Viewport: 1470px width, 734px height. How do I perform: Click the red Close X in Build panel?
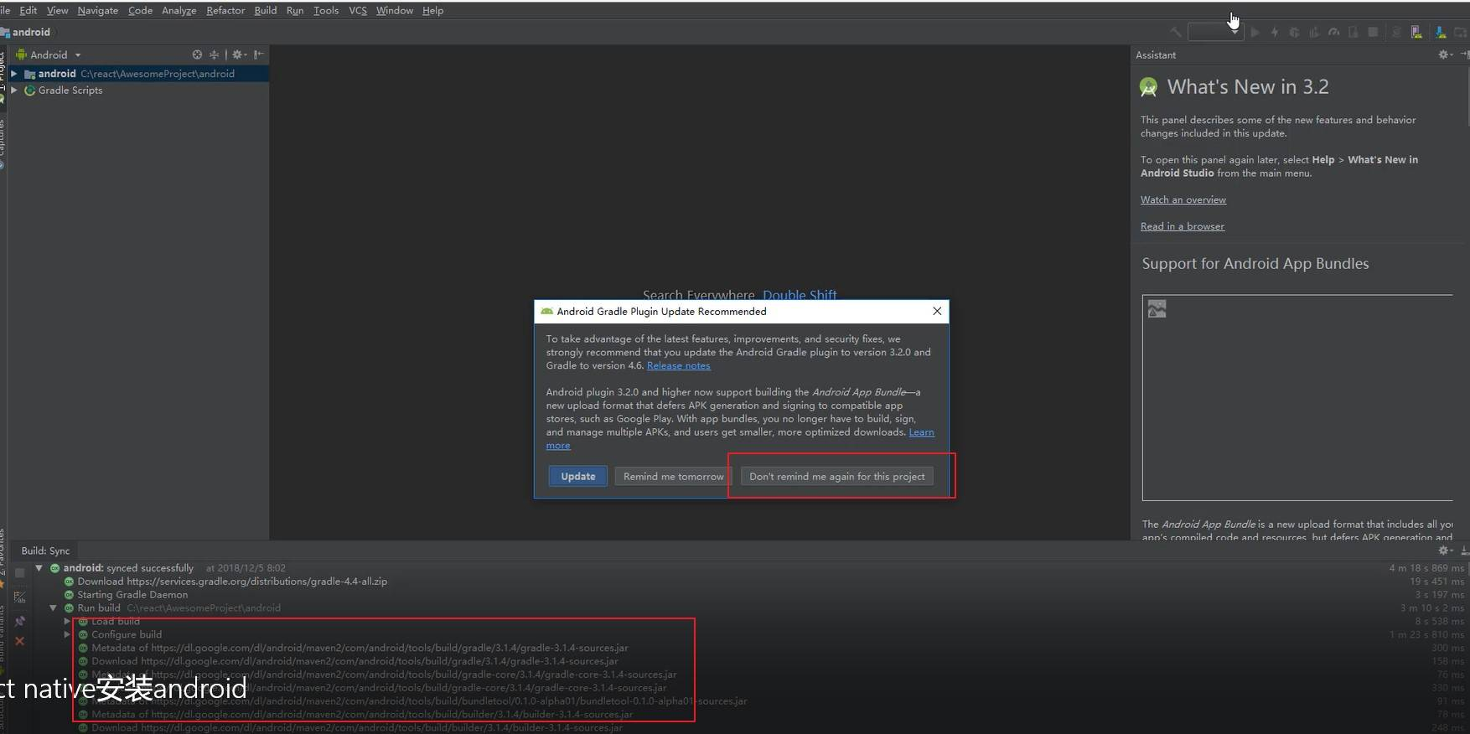19,641
